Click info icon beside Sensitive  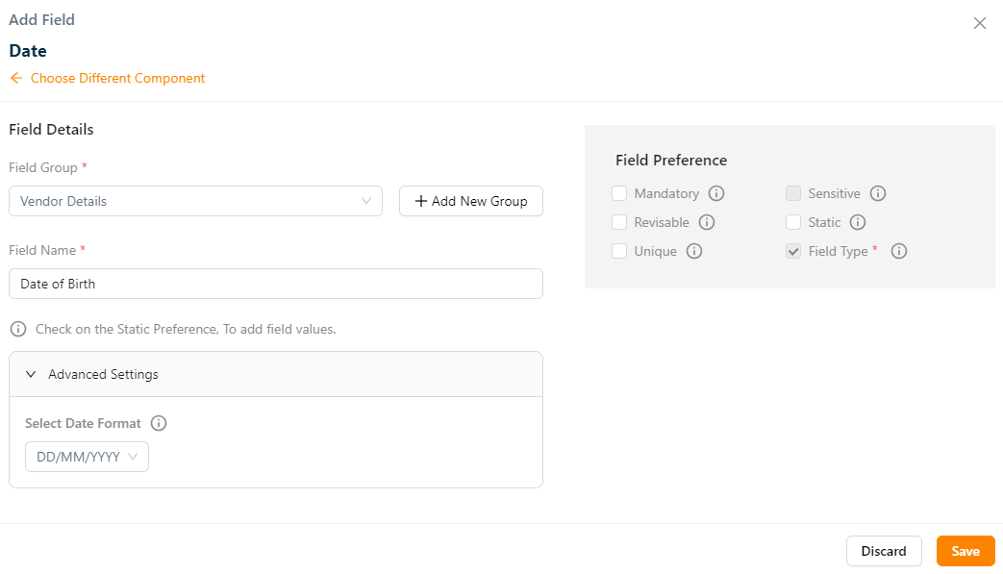pyautogui.click(x=877, y=193)
